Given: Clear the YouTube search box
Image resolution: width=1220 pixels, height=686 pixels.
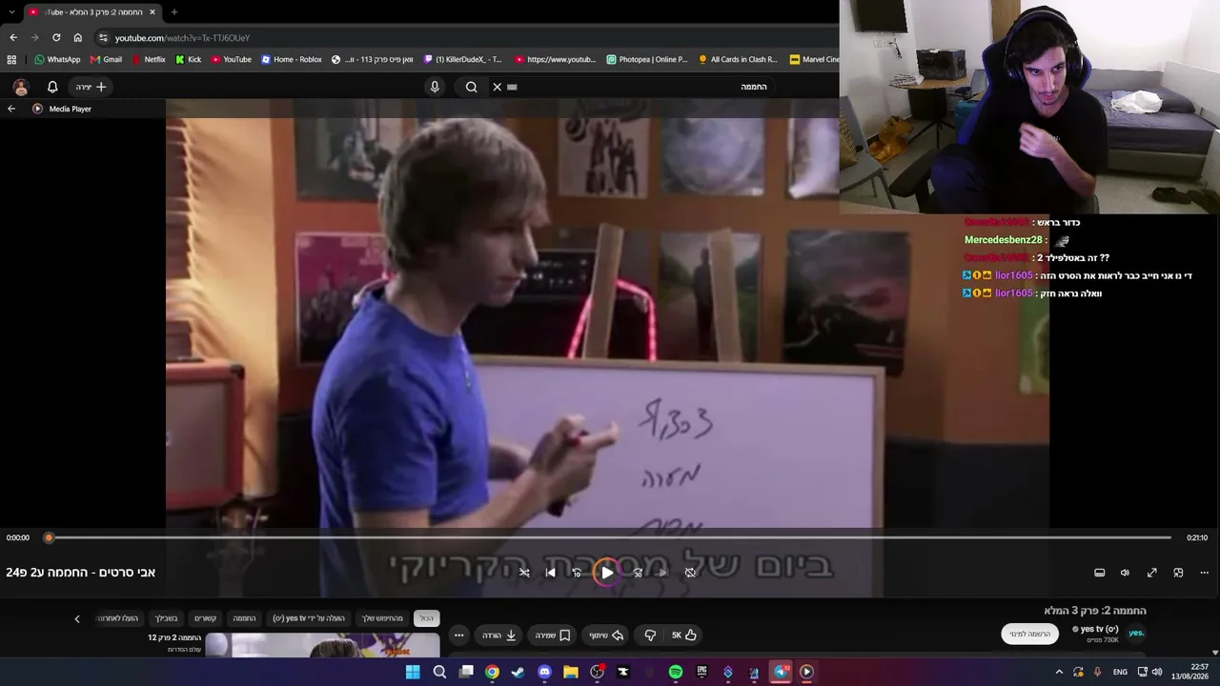Looking at the screenshot, I should click(x=497, y=87).
